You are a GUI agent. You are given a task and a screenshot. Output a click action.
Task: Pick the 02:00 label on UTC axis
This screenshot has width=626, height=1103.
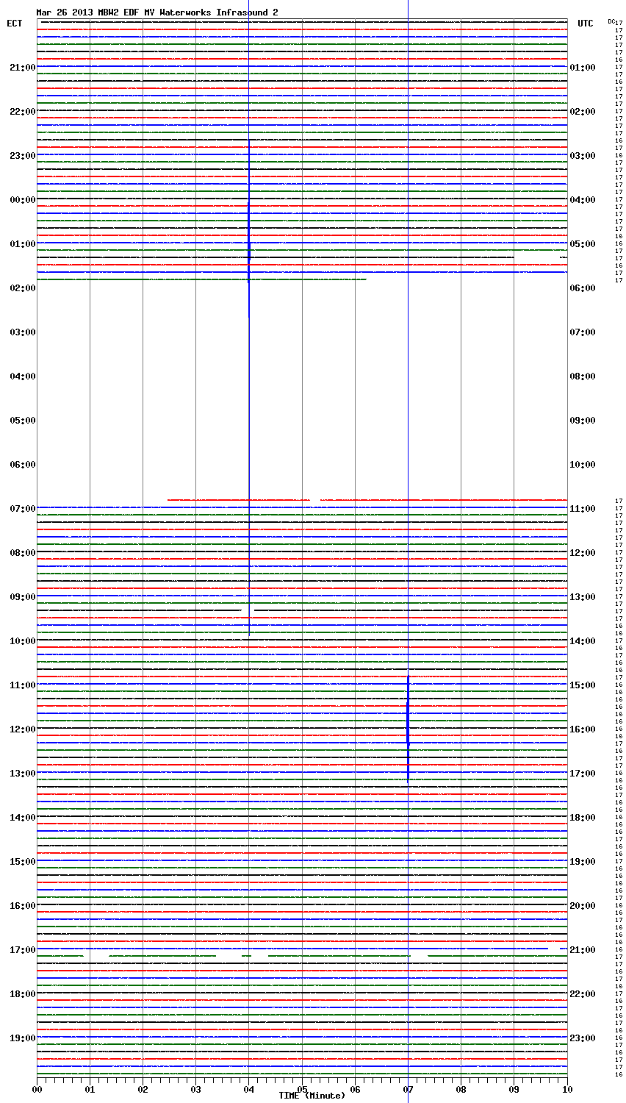(x=583, y=112)
